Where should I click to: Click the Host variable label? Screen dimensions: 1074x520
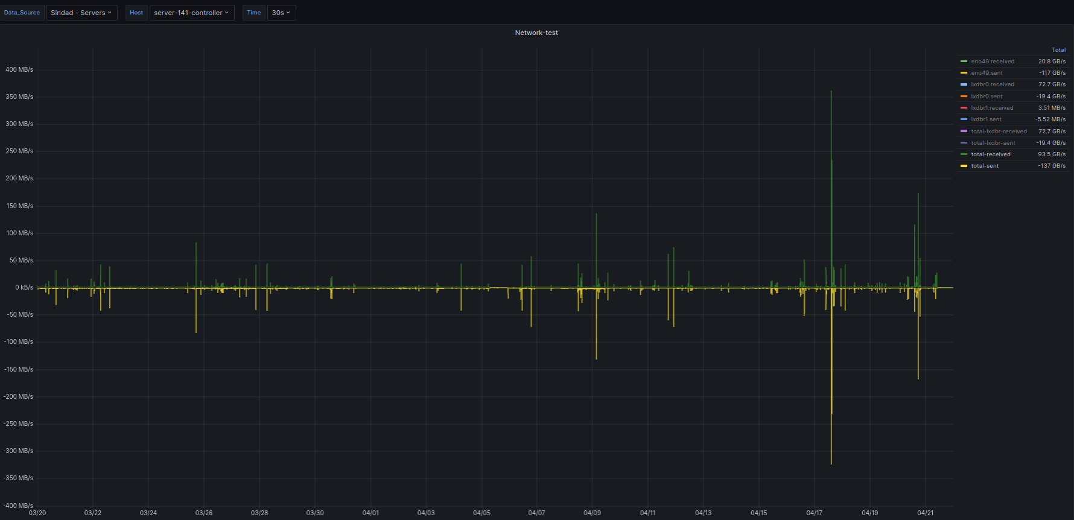[136, 13]
